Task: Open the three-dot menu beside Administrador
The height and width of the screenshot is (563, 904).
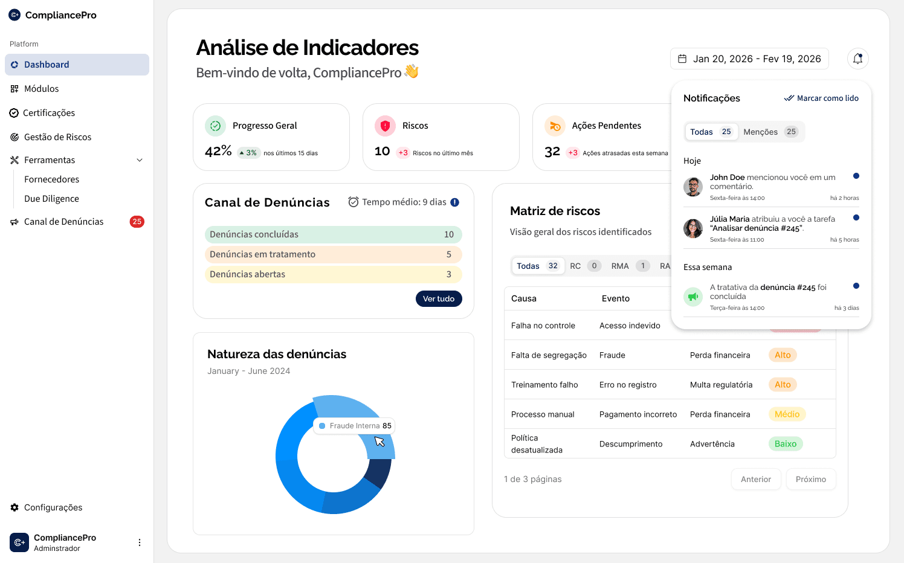Action: pyautogui.click(x=140, y=542)
